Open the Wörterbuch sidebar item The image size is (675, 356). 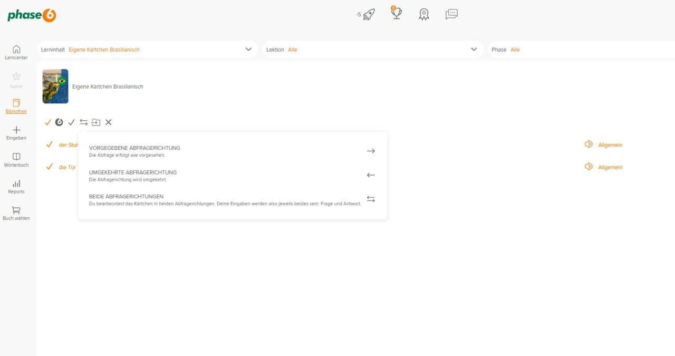(x=16, y=160)
